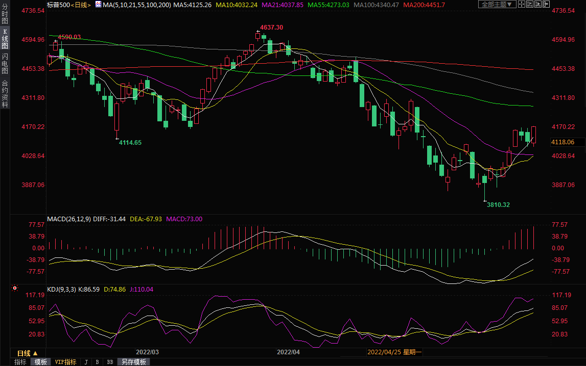The image size is (586, 366).
Task: Click the 另存模板 button
Action: (134, 362)
